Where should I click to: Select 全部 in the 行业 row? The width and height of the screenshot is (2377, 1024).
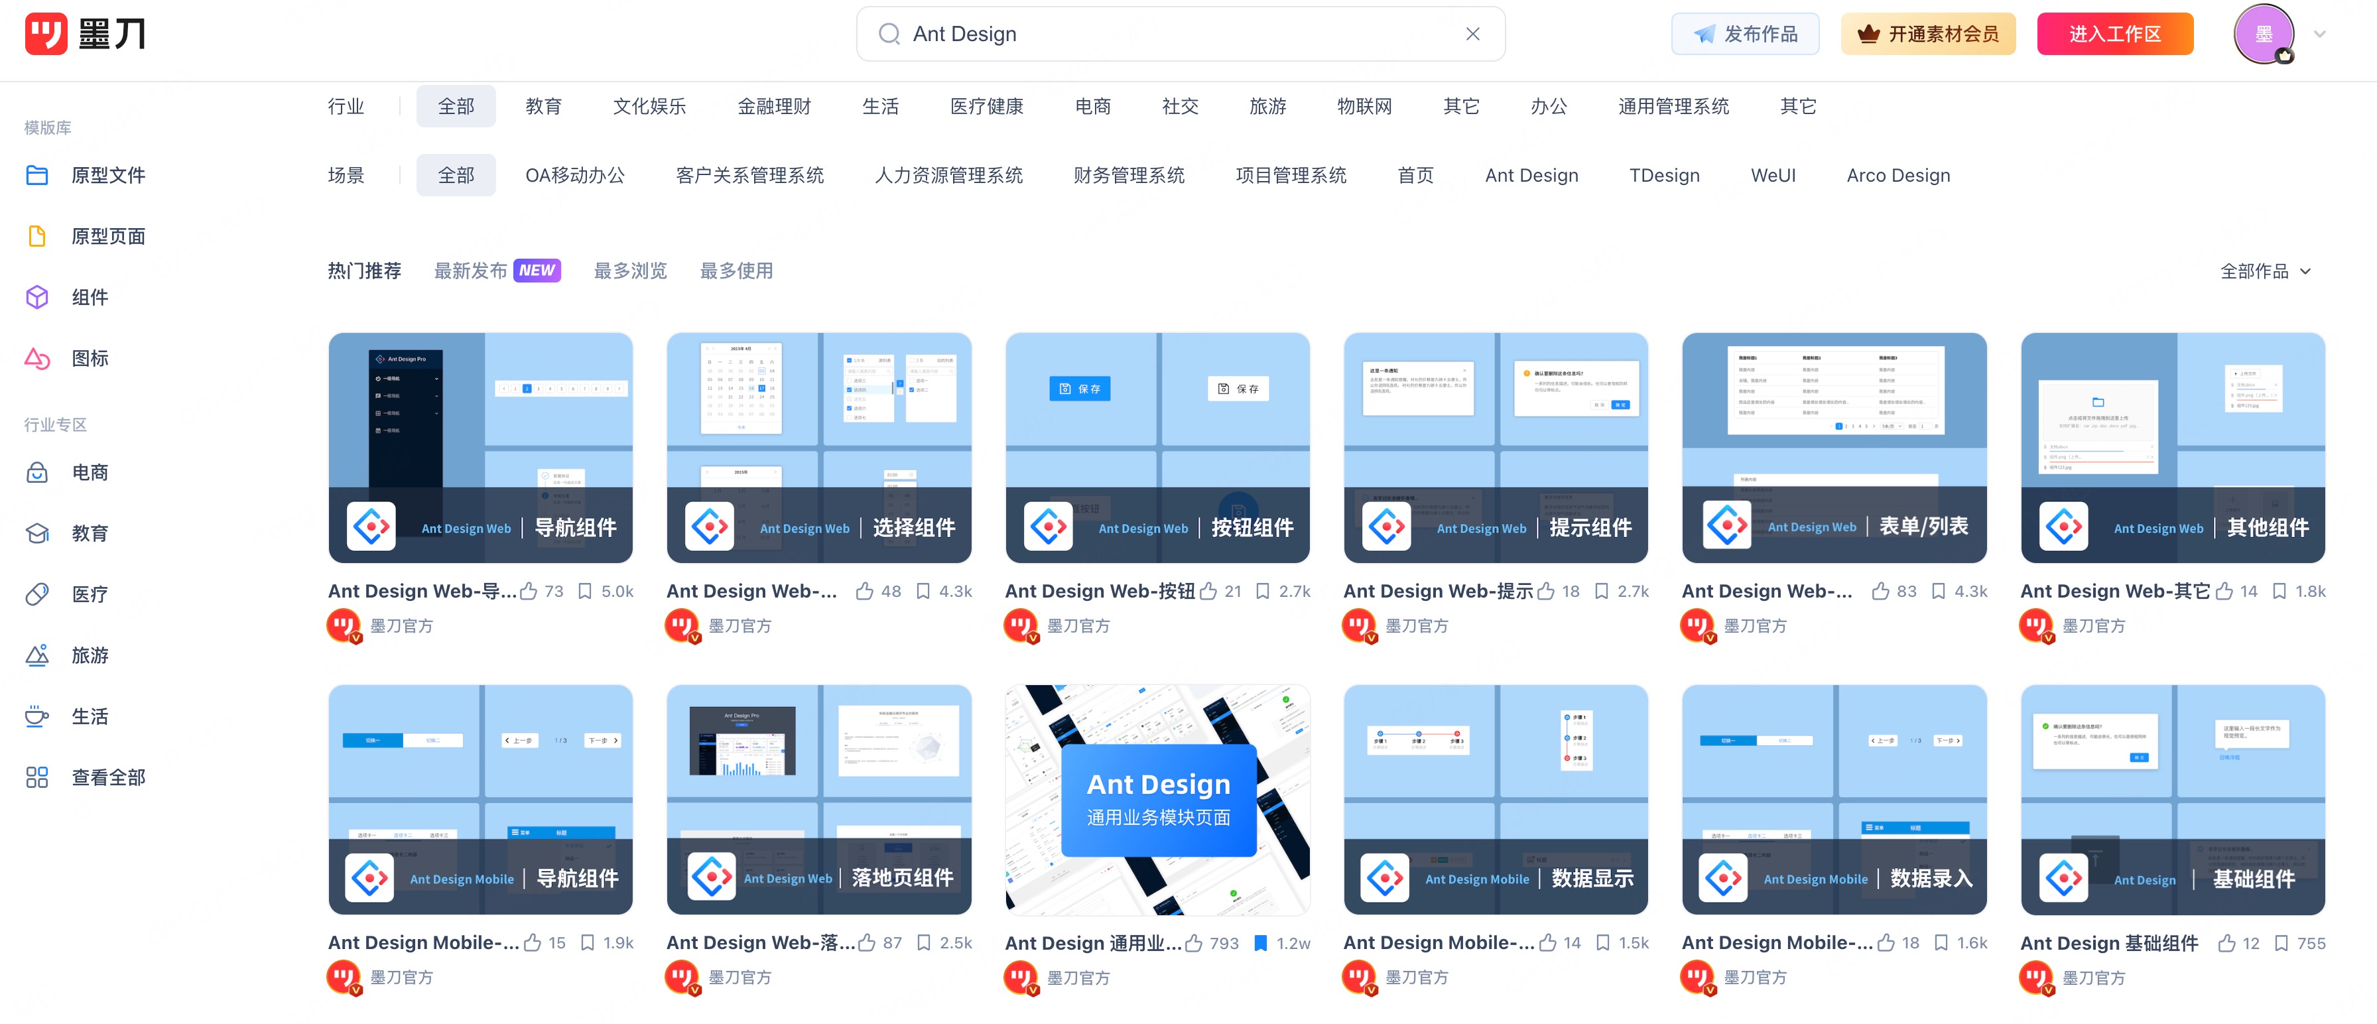click(x=456, y=106)
